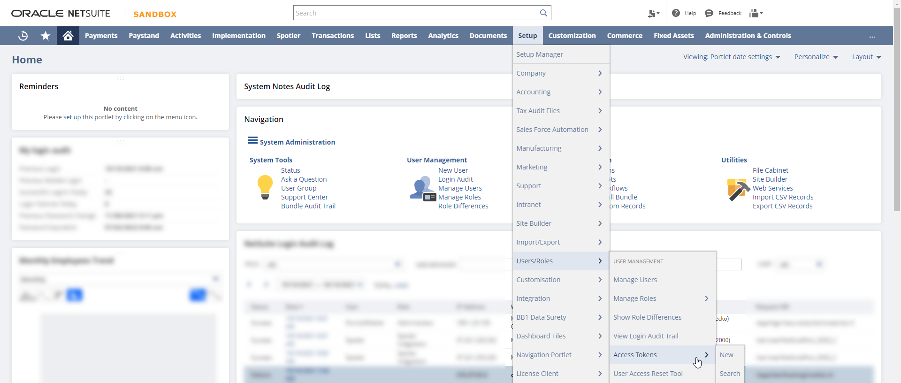
Task: Click the Feedback speech bubble icon
Action: [709, 13]
